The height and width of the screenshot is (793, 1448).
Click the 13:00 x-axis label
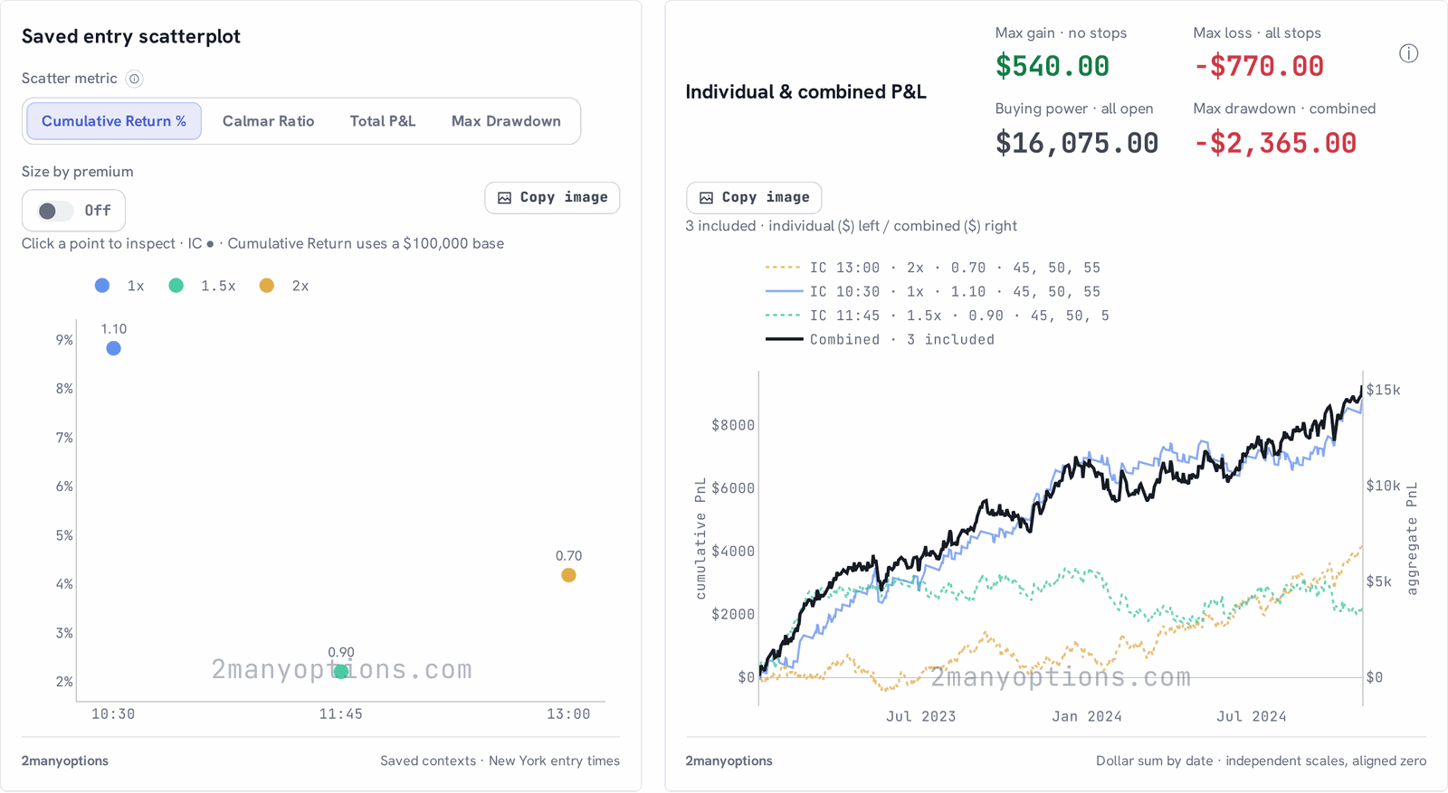click(568, 714)
